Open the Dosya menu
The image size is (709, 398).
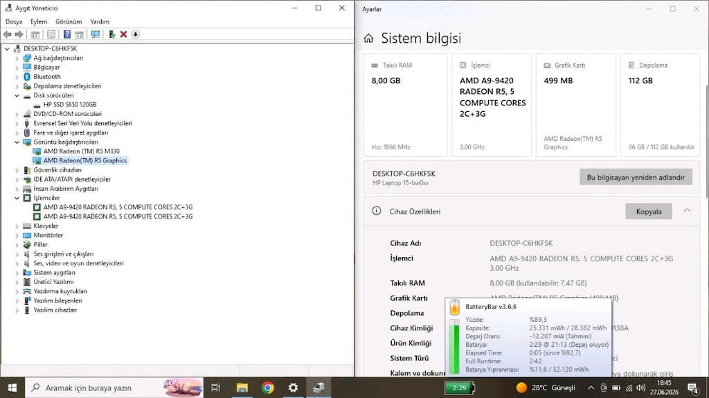pos(14,21)
